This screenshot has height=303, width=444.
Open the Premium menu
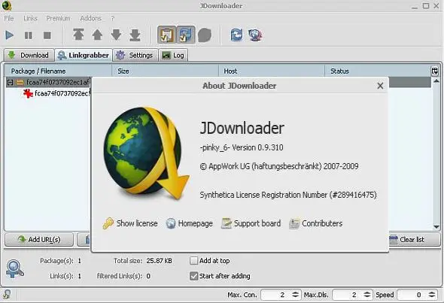(59, 18)
